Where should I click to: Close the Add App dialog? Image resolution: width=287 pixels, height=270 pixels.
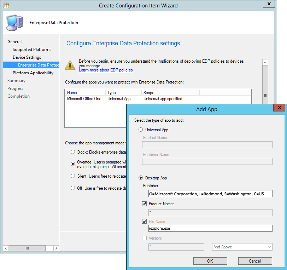point(279,108)
